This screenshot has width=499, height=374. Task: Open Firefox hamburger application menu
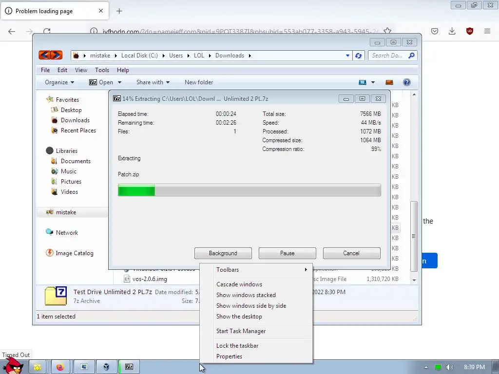coord(487,31)
